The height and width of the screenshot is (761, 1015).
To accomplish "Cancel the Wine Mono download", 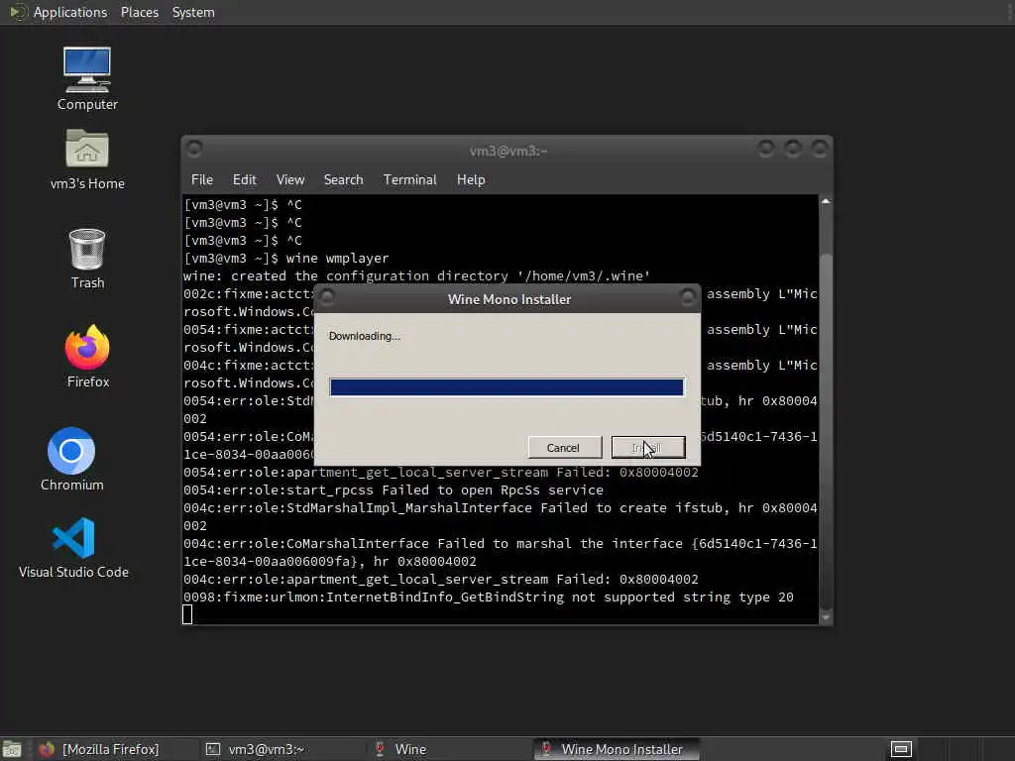I will click(564, 447).
